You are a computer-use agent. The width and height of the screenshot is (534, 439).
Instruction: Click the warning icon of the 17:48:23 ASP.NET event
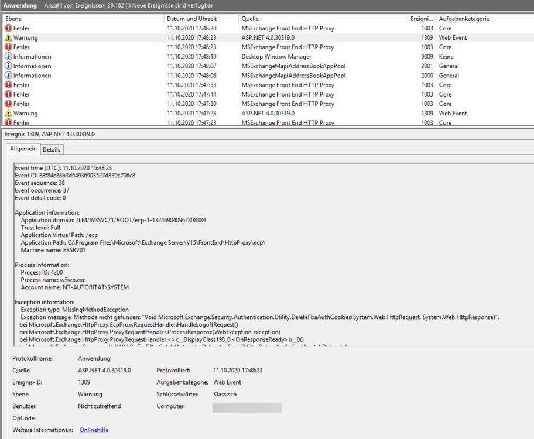(8, 37)
